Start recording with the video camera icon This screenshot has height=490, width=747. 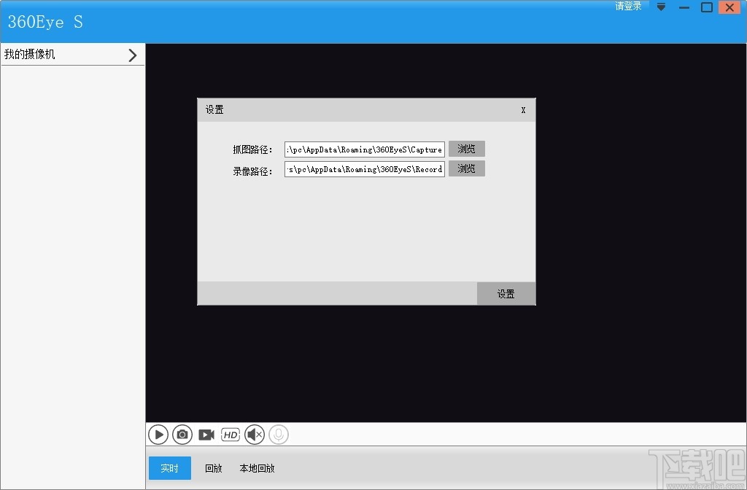click(x=206, y=435)
